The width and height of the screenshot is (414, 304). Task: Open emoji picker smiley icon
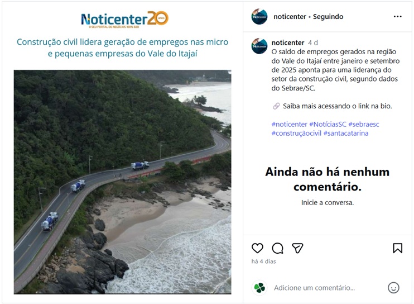pos(393,288)
